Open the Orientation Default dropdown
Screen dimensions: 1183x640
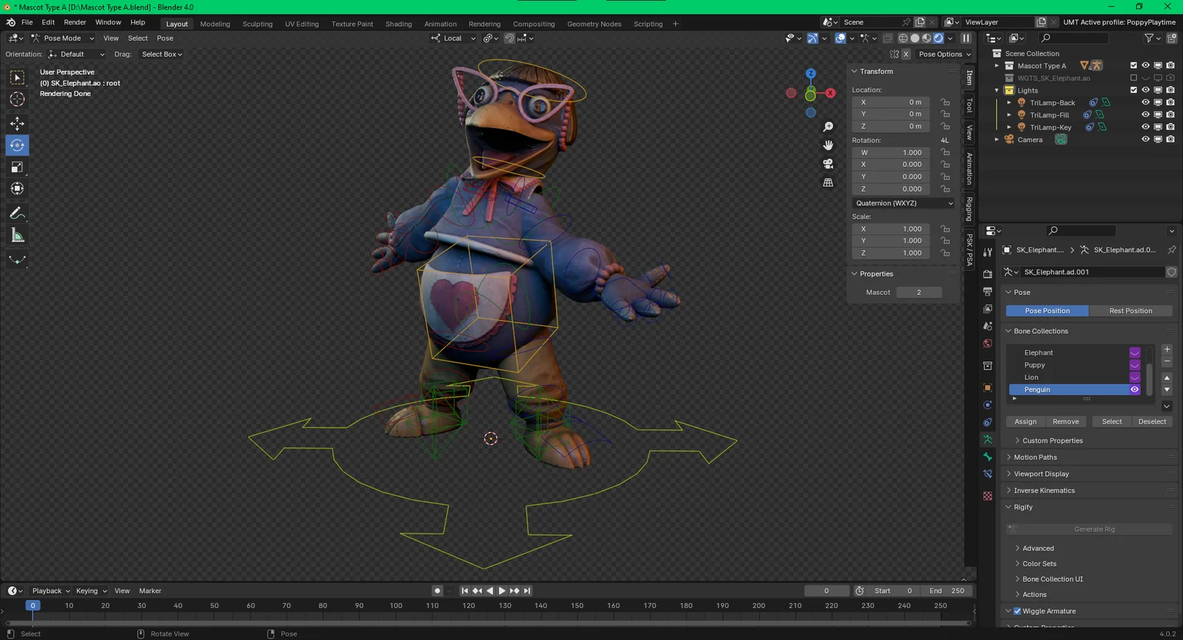click(77, 54)
